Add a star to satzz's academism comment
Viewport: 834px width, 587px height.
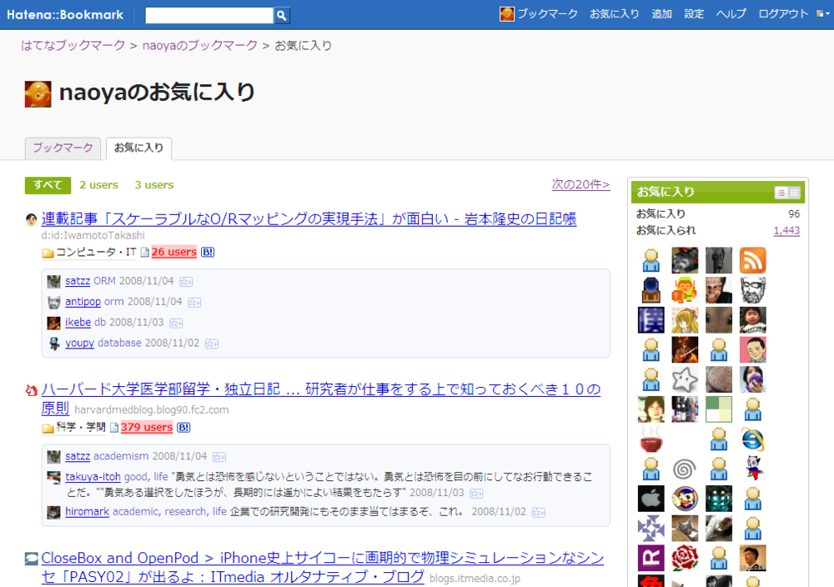click(219, 457)
